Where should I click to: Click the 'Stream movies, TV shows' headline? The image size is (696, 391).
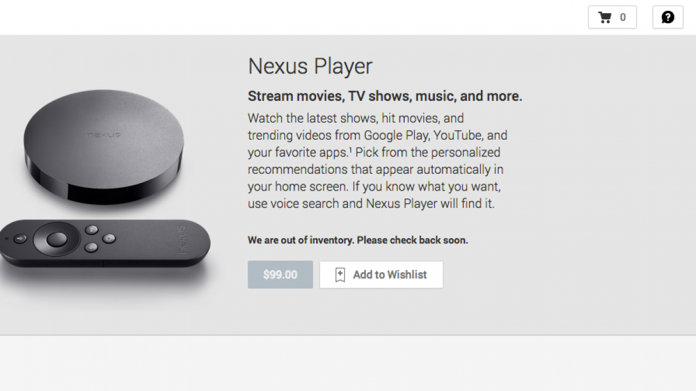pyautogui.click(x=385, y=96)
